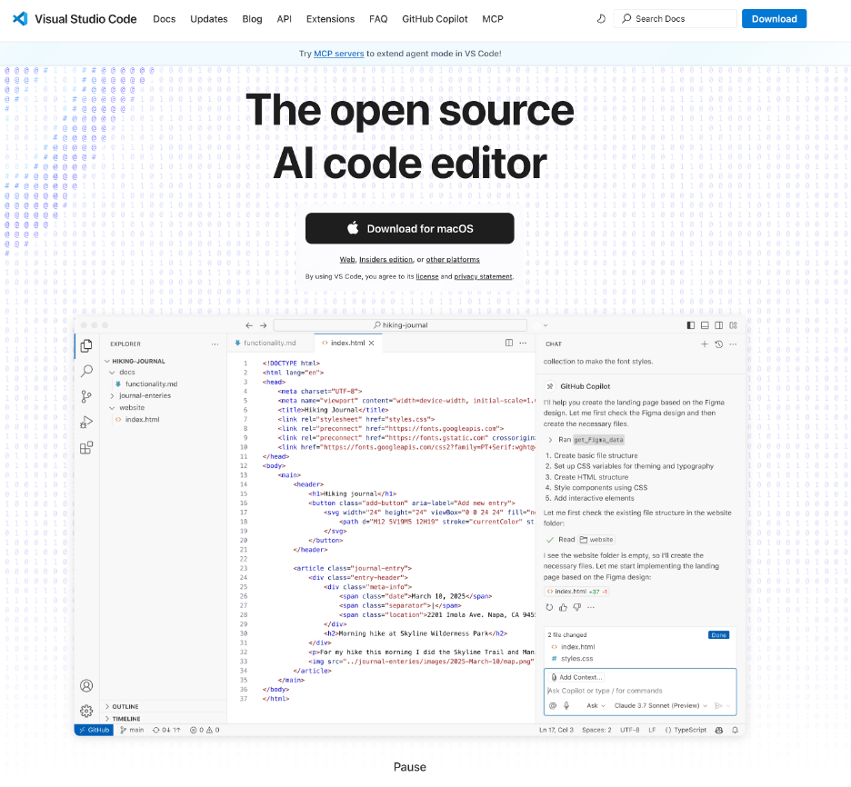This screenshot has height=787, width=851.
Task: Open the Blog nav item
Action: 253,19
